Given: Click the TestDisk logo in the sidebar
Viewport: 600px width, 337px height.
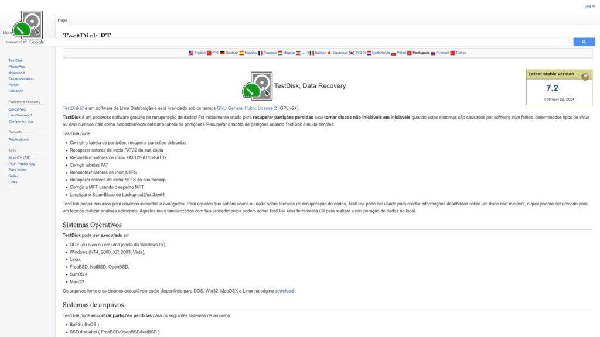Looking at the screenshot, I should tap(27, 25).
